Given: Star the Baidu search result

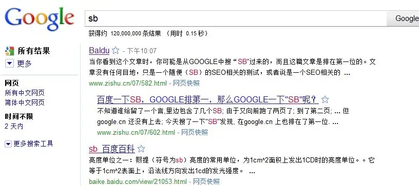Looking at the screenshot, I should [116, 50].
